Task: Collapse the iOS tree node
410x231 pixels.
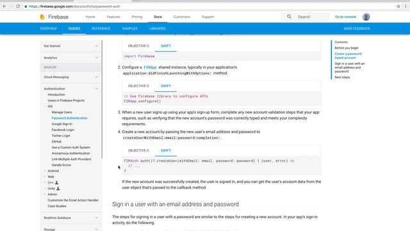Action: click(x=45, y=107)
